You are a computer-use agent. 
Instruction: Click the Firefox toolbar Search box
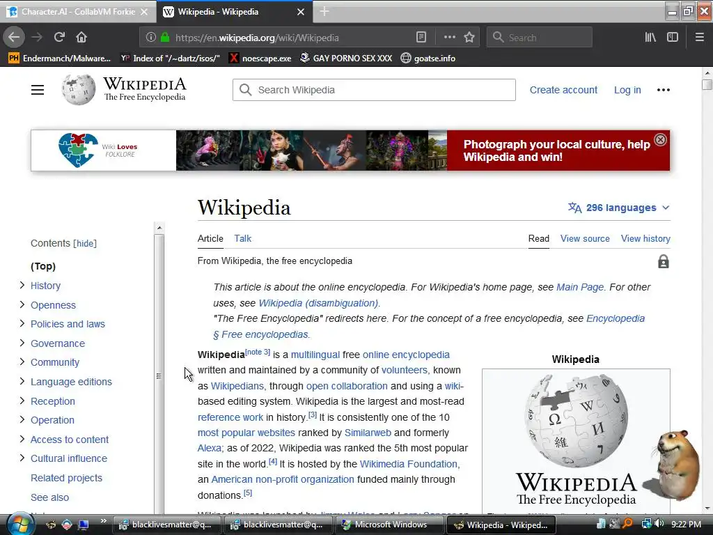[540, 38]
